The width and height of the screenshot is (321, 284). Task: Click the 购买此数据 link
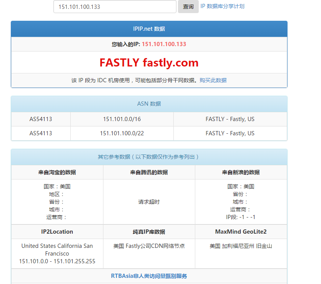click(x=213, y=80)
